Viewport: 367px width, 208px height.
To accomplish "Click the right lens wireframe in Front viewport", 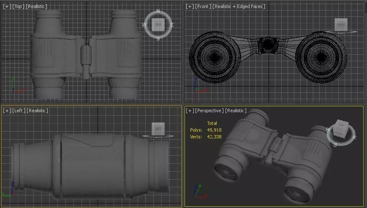I will 321,57.
